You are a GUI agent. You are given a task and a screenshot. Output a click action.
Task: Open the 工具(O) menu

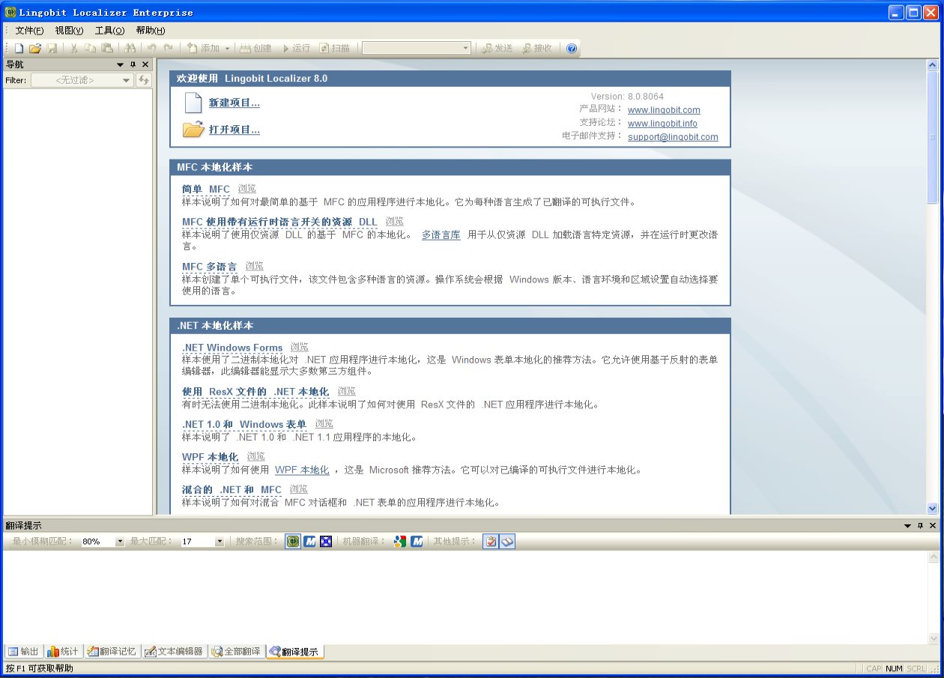click(109, 31)
